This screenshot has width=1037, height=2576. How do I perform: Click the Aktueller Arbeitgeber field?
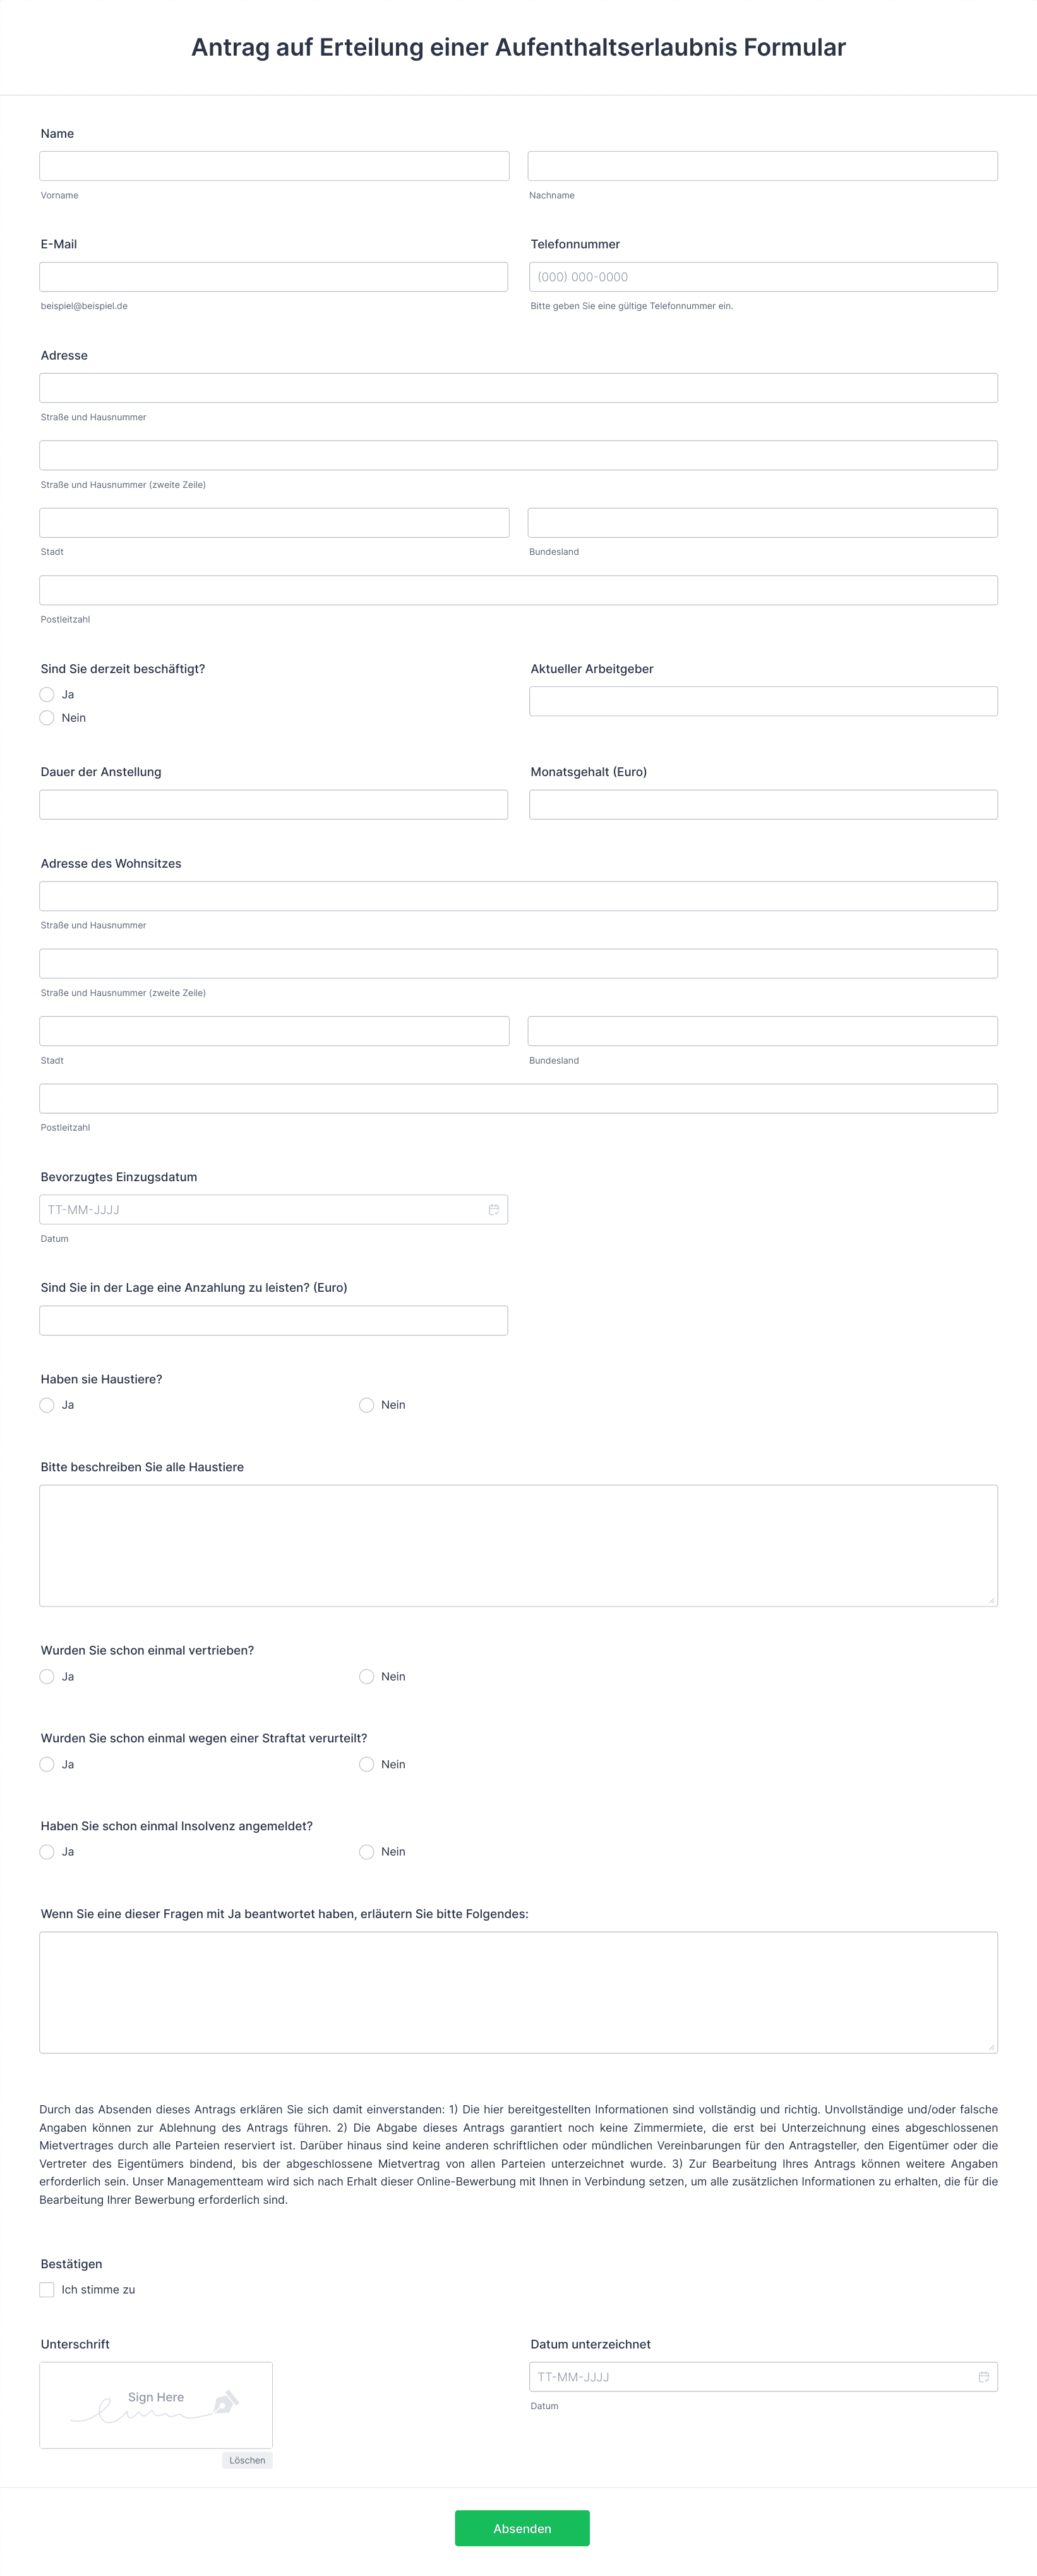coord(764,701)
